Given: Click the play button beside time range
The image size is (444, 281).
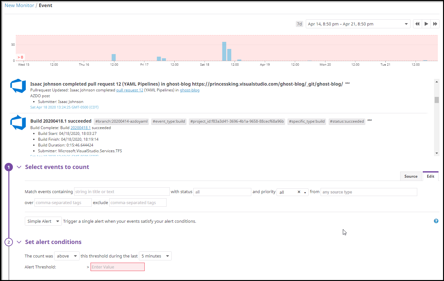Looking at the screenshot, I should [426, 24].
